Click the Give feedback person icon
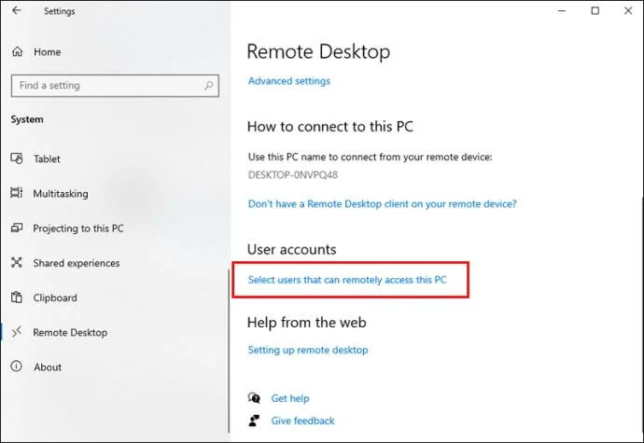The image size is (644, 443). 254,421
